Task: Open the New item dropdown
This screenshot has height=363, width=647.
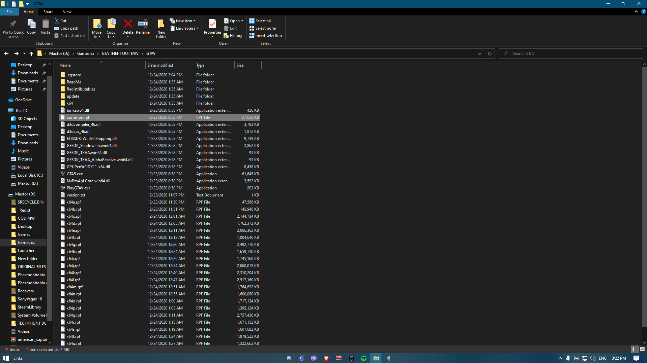Action: (x=182, y=21)
